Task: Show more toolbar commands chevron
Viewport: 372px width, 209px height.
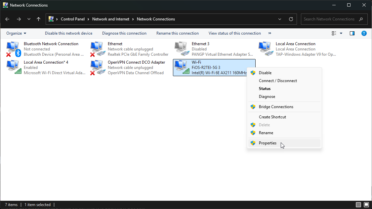Action: coord(270,33)
